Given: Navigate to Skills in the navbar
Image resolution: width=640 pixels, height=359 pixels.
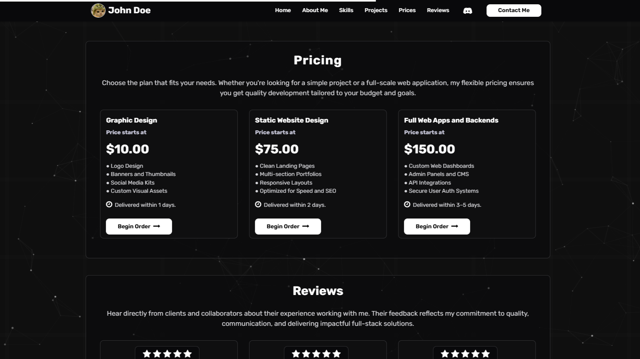Looking at the screenshot, I should click(x=346, y=11).
